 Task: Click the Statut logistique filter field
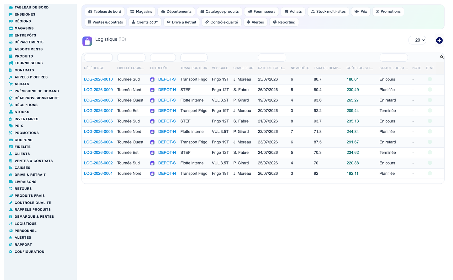pyautogui.click(x=393, y=58)
